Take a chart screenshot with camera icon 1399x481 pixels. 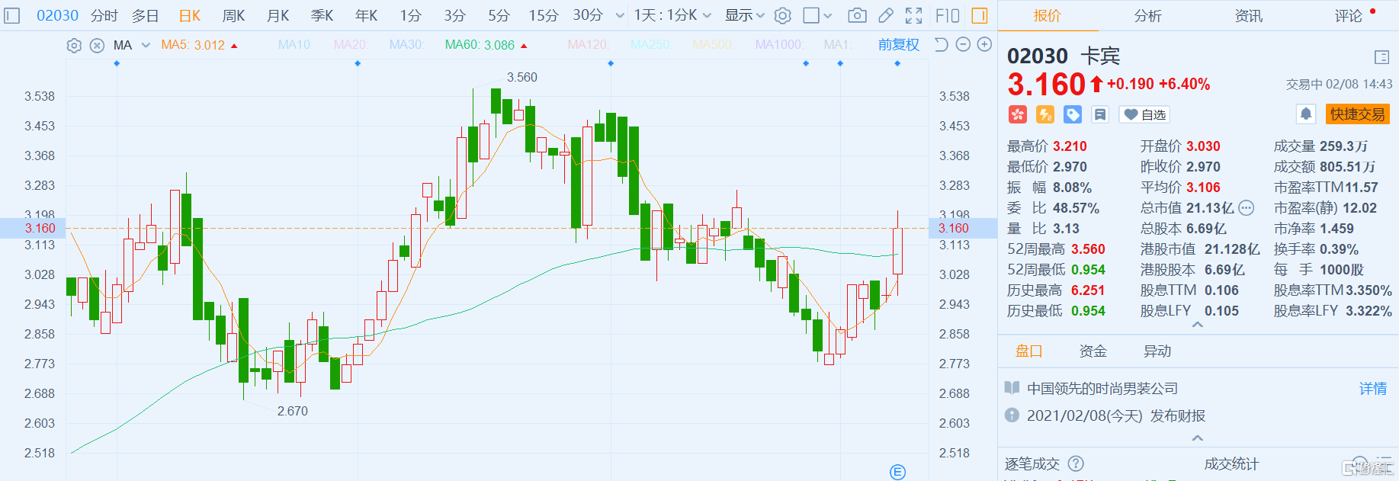pyautogui.click(x=857, y=15)
